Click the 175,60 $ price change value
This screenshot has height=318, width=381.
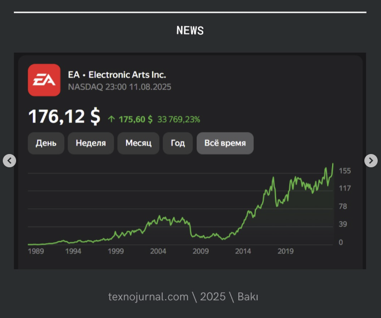pos(136,119)
